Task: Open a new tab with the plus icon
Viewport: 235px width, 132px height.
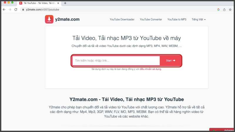Action: (x=65, y=3)
